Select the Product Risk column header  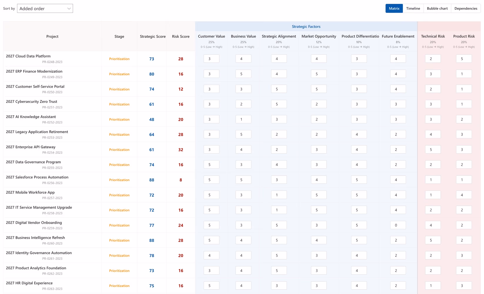coord(464,36)
